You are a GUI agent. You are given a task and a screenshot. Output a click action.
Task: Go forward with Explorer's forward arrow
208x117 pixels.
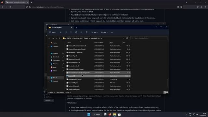point(53,38)
